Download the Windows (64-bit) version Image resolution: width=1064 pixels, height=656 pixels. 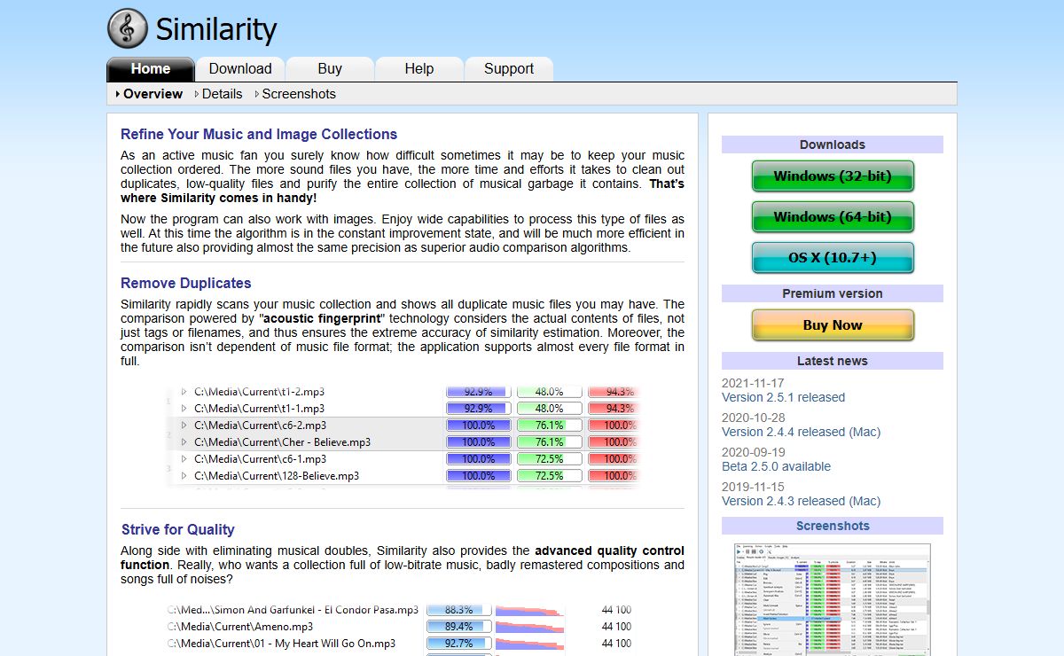point(833,217)
